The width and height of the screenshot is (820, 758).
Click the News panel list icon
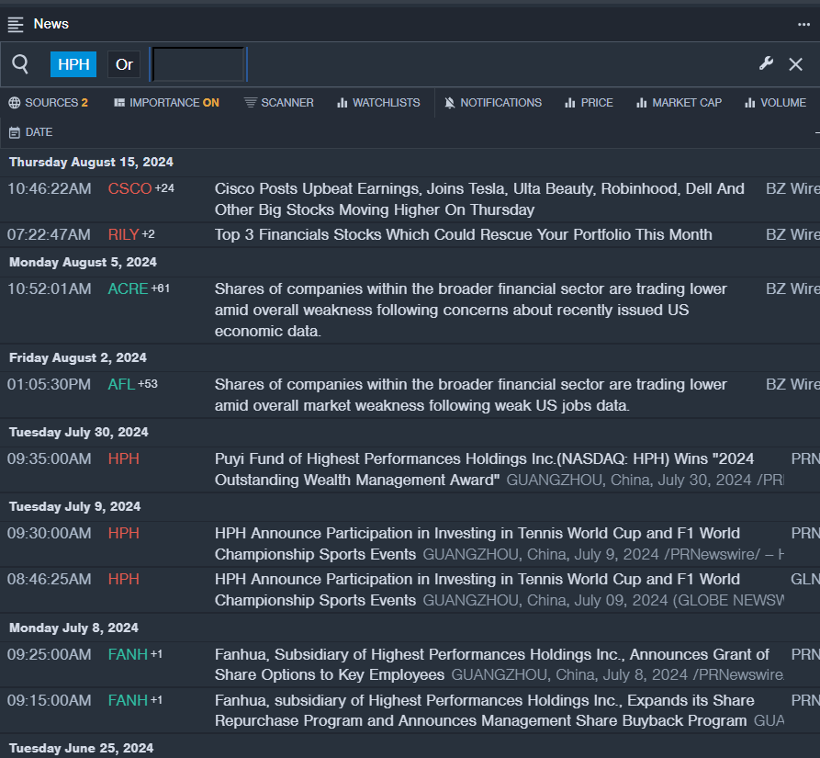coord(16,24)
